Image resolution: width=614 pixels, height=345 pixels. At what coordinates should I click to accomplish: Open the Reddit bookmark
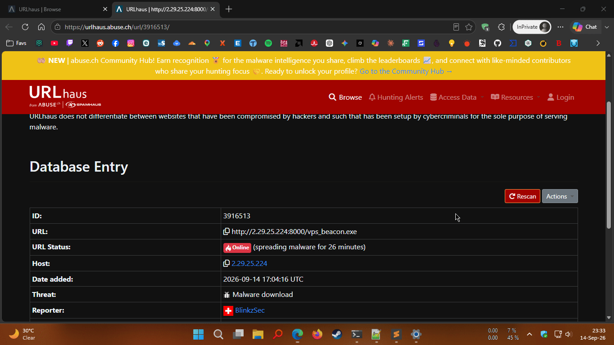(x=100, y=43)
